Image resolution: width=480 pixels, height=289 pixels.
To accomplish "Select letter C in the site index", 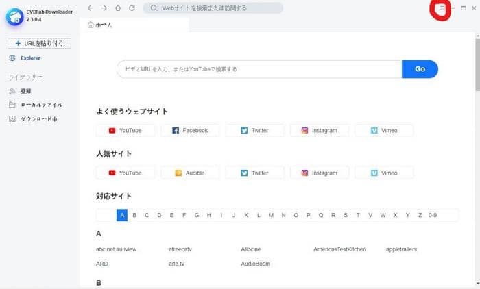I will 147,215.
